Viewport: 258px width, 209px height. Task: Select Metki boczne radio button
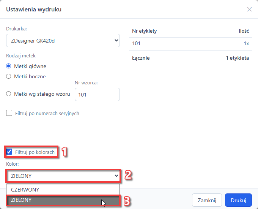coord(9,76)
